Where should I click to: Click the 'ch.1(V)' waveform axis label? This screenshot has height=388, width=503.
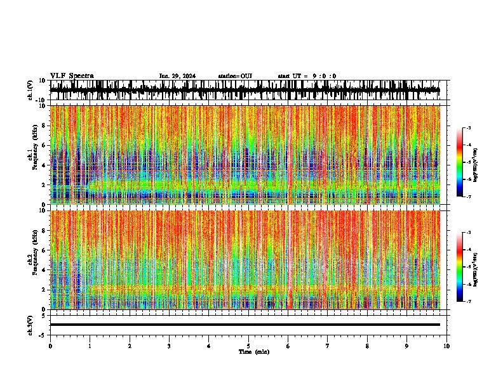click(x=30, y=90)
